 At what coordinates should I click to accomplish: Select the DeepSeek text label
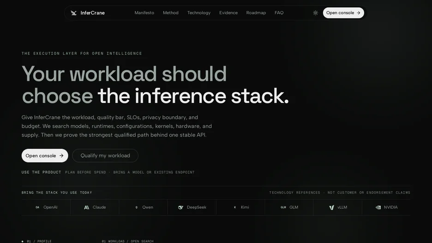click(197, 207)
